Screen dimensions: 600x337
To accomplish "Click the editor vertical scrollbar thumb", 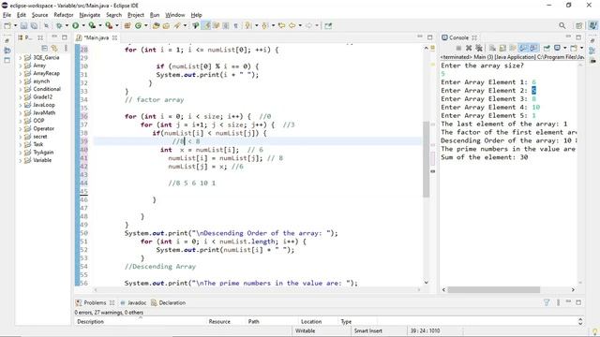I will click(x=426, y=159).
